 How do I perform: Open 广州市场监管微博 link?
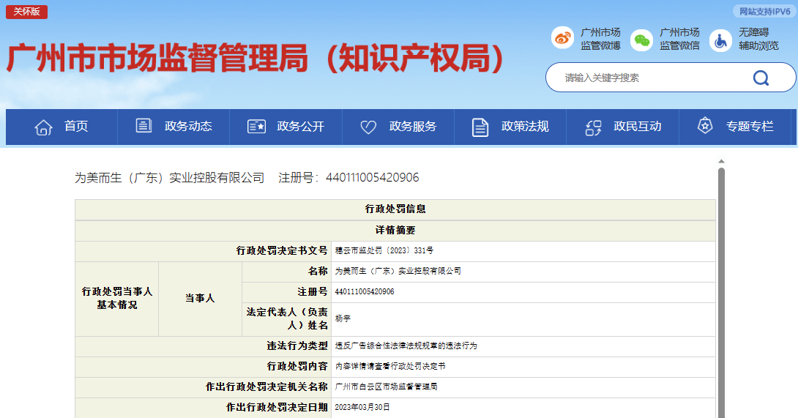pyautogui.click(x=600, y=40)
